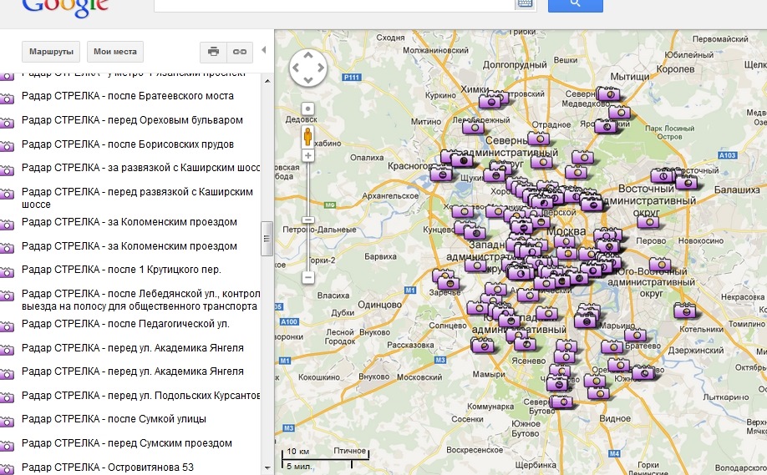Click camera icon beside после Братеевского моста

[7, 99]
